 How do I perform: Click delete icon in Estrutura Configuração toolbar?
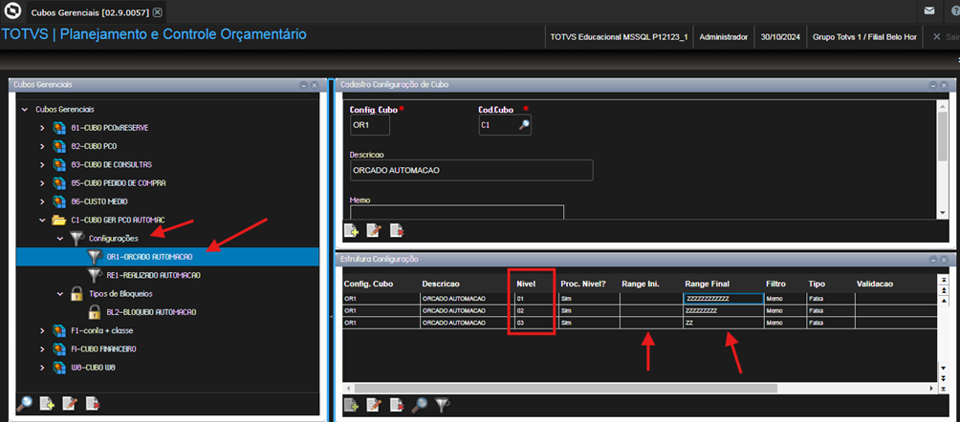click(397, 404)
